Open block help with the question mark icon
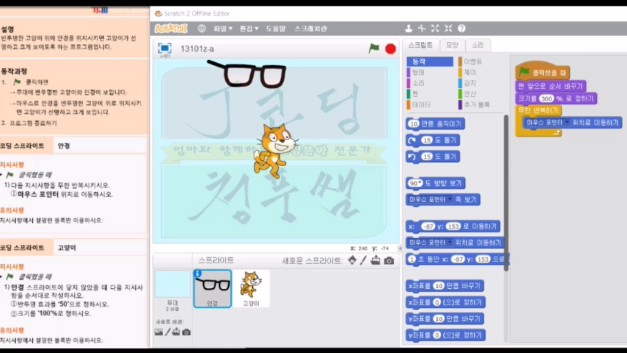Image resolution: width=627 pixels, height=353 pixels. (x=461, y=28)
